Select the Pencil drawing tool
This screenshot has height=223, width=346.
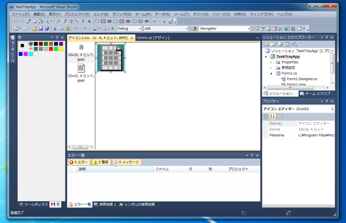click(58, 21)
